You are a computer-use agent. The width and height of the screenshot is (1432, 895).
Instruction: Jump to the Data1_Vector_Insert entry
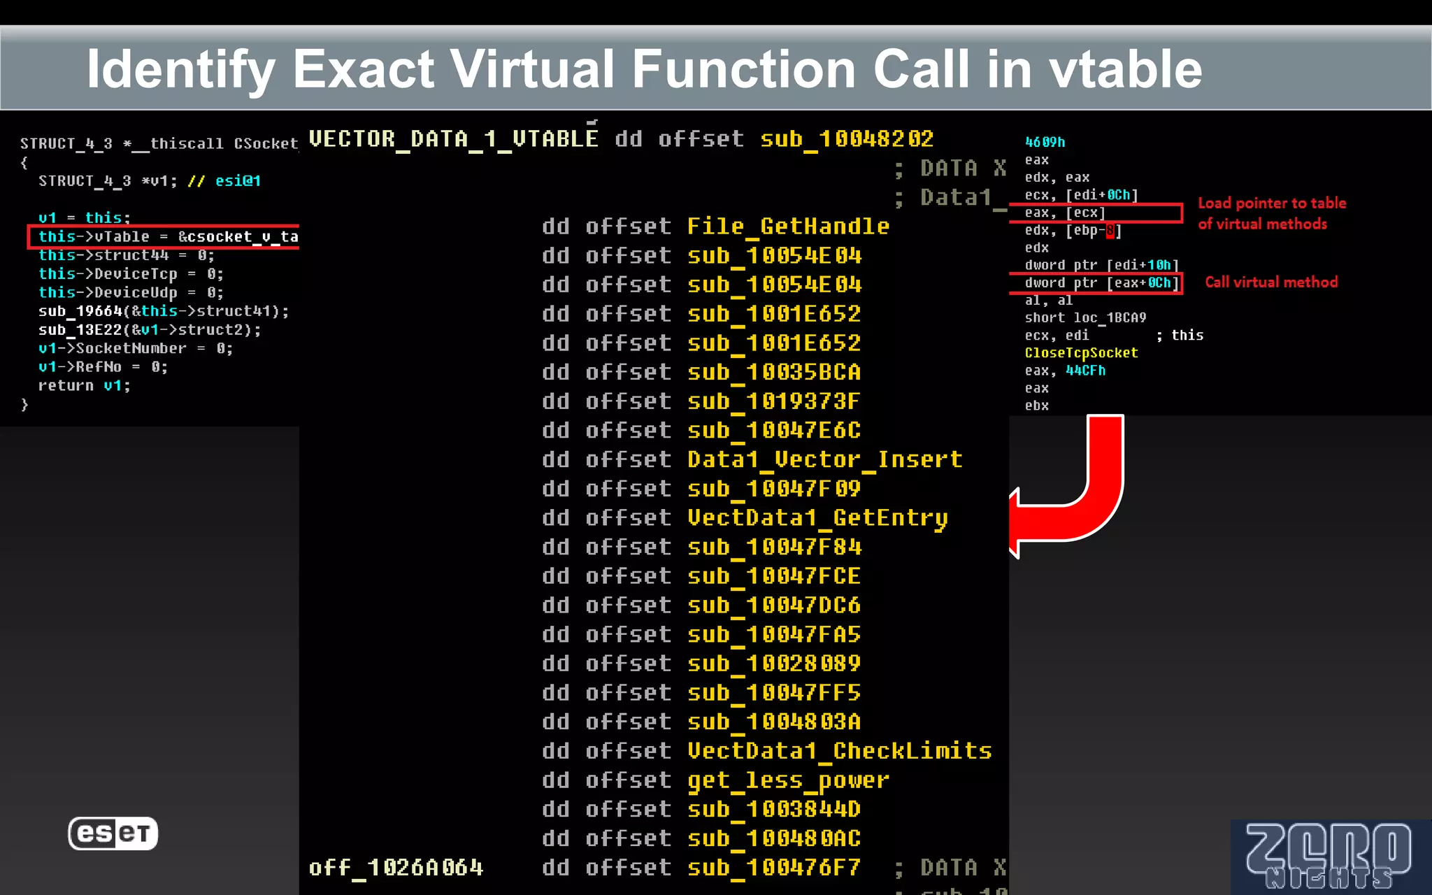pyautogui.click(x=825, y=459)
